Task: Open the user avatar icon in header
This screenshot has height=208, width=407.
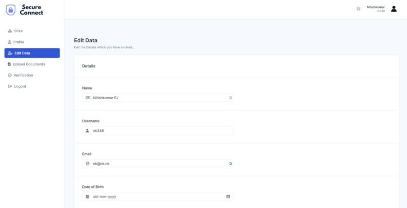Action: point(394,9)
